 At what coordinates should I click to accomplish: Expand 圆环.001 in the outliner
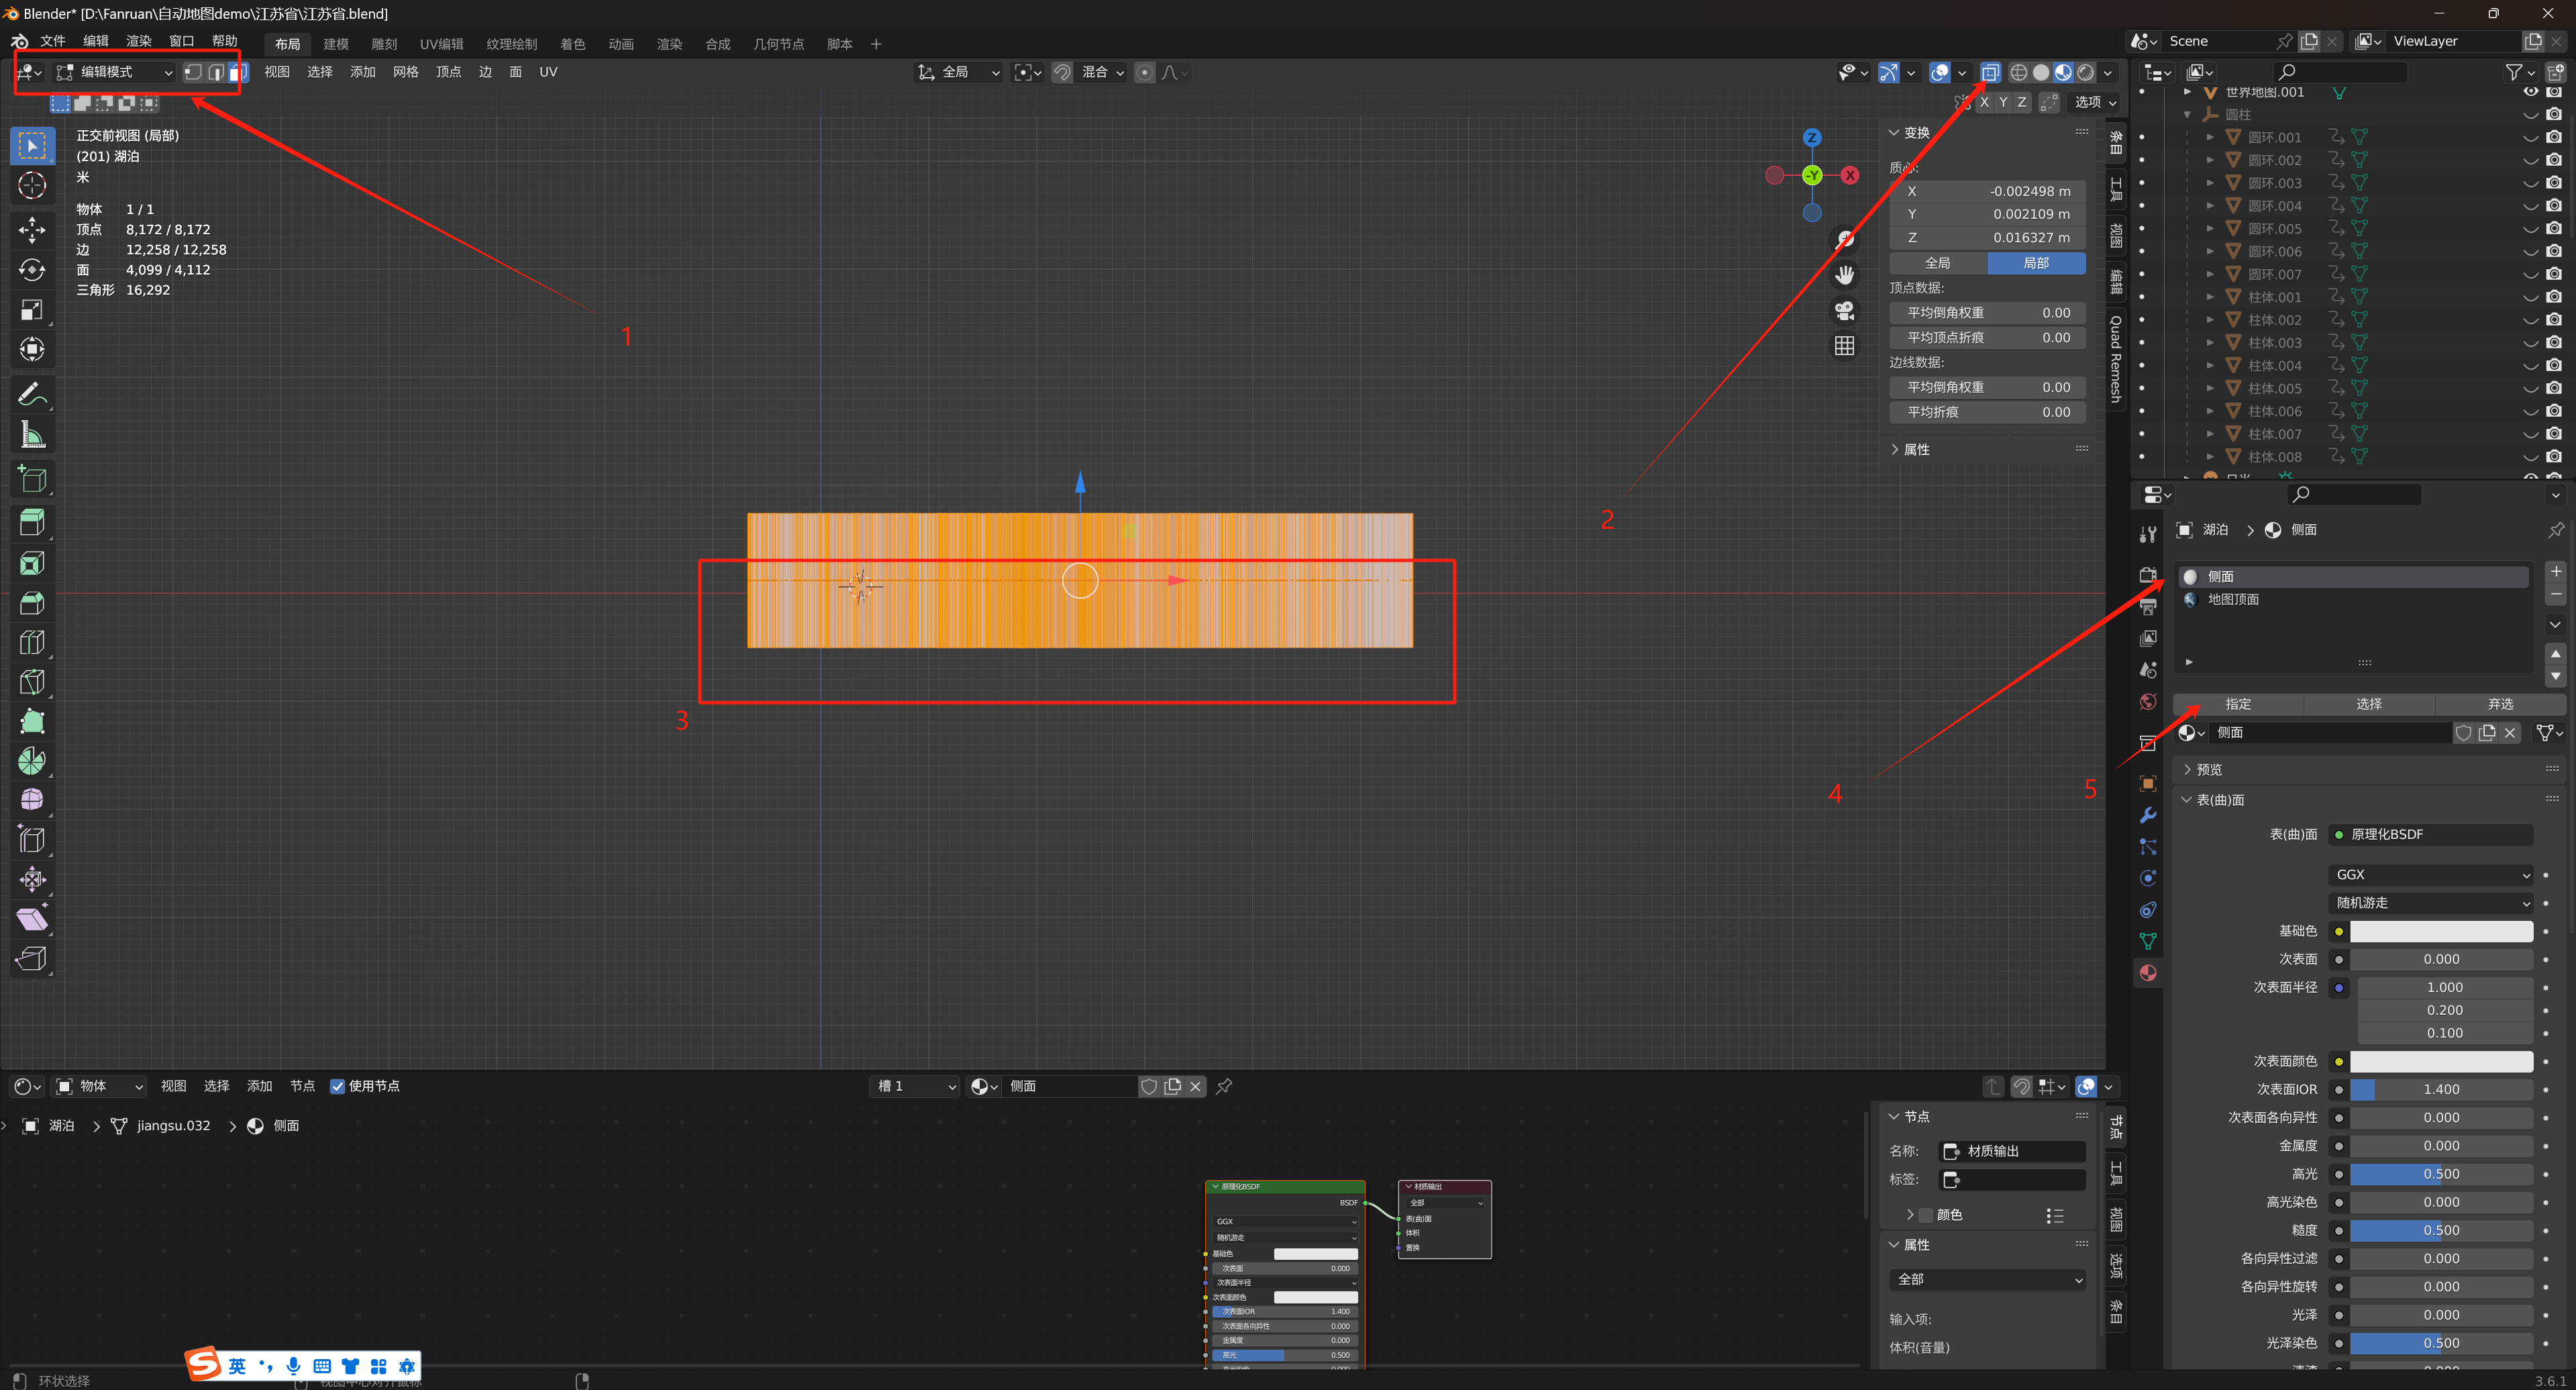2210,137
